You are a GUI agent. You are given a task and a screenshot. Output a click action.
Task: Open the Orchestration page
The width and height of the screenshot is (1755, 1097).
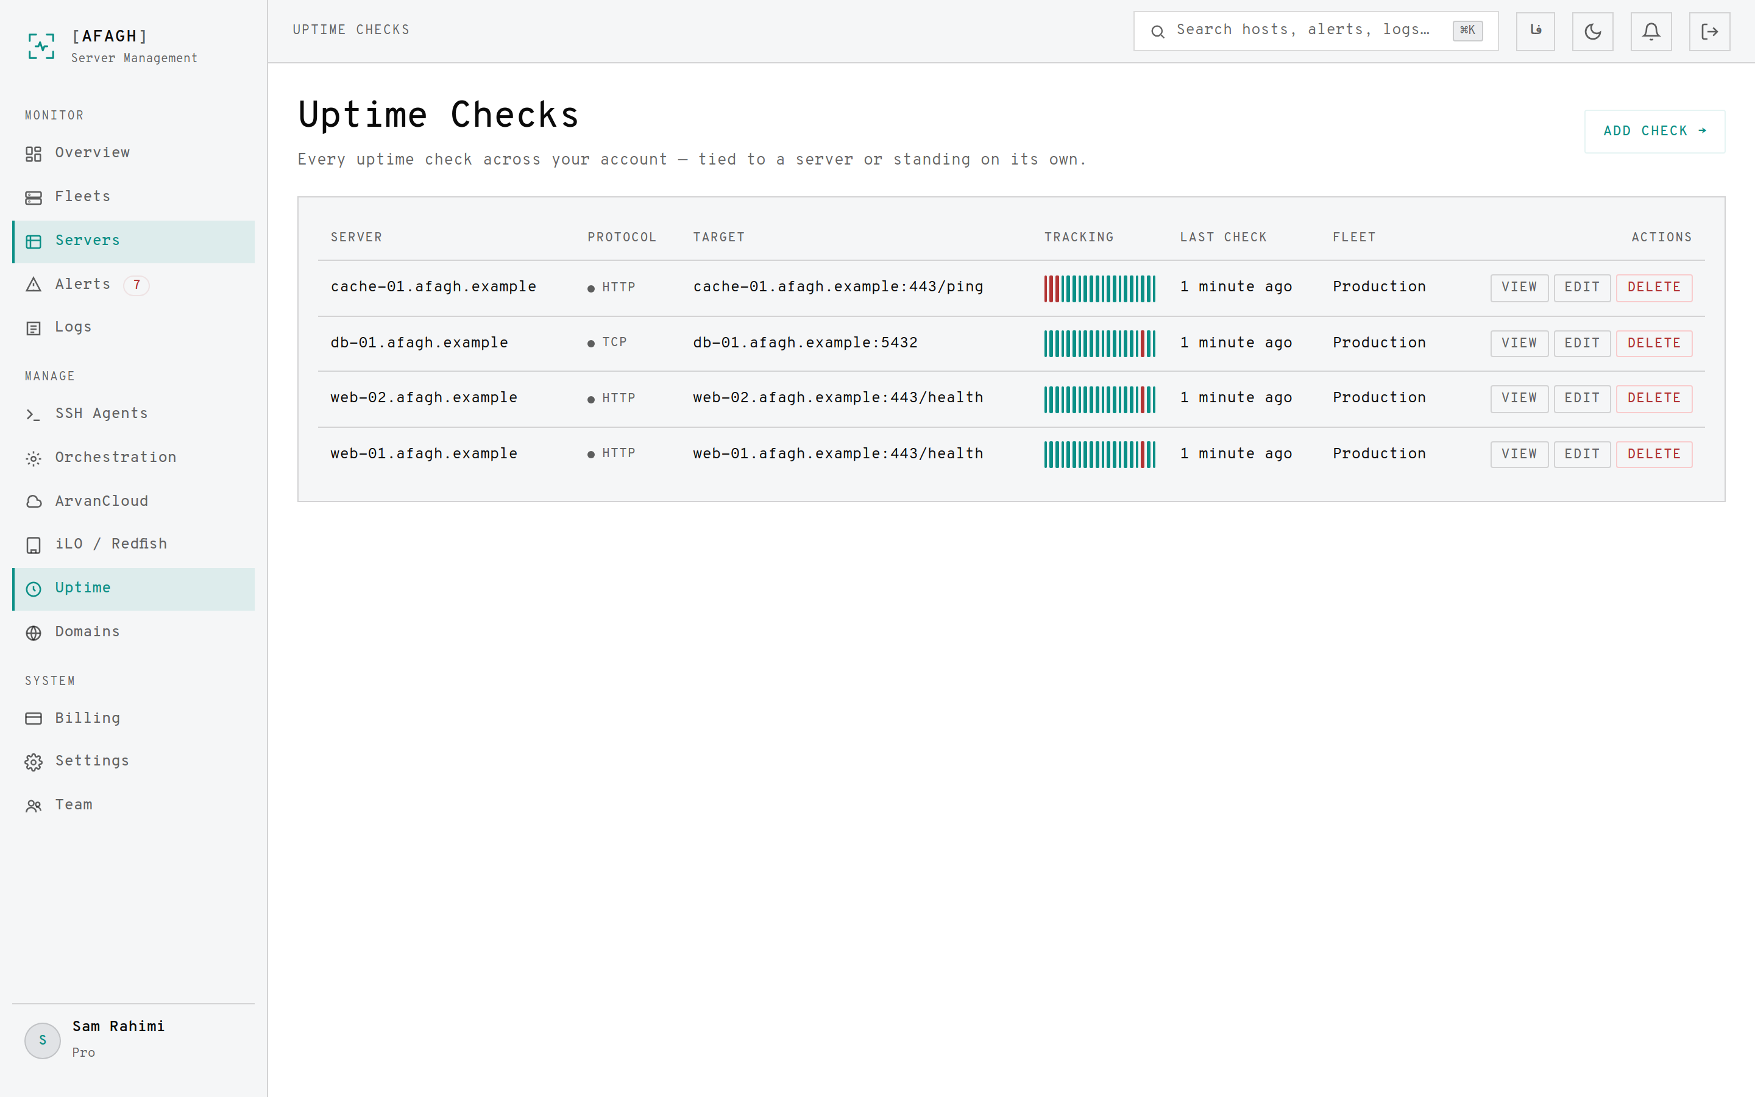point(133,458)
